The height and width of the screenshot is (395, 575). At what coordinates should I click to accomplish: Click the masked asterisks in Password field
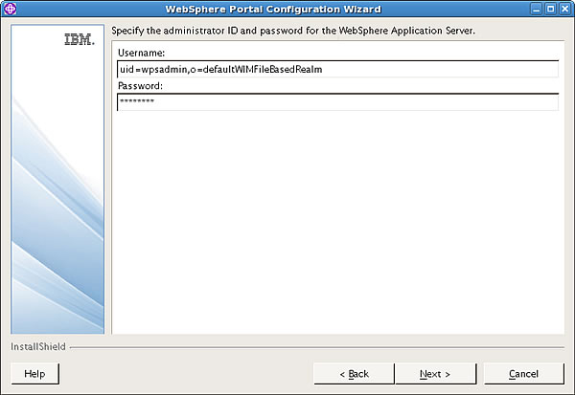tap(137, 100)
